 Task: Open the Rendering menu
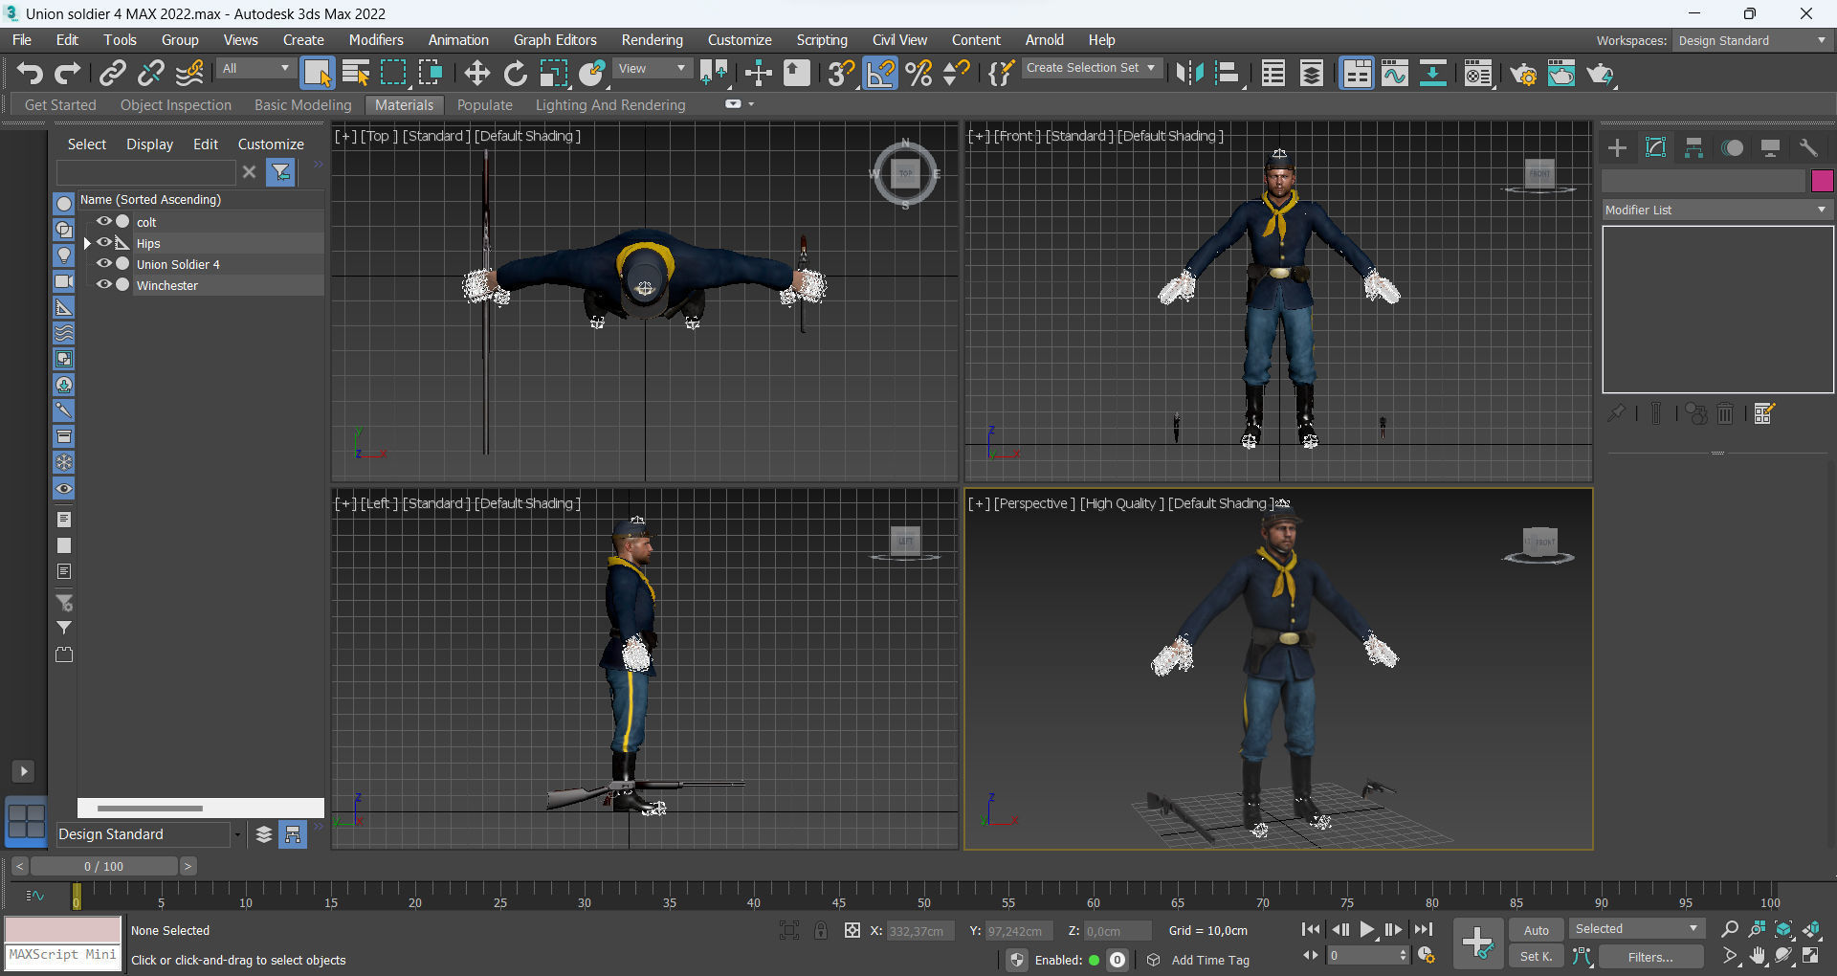(x=652, y=40)
